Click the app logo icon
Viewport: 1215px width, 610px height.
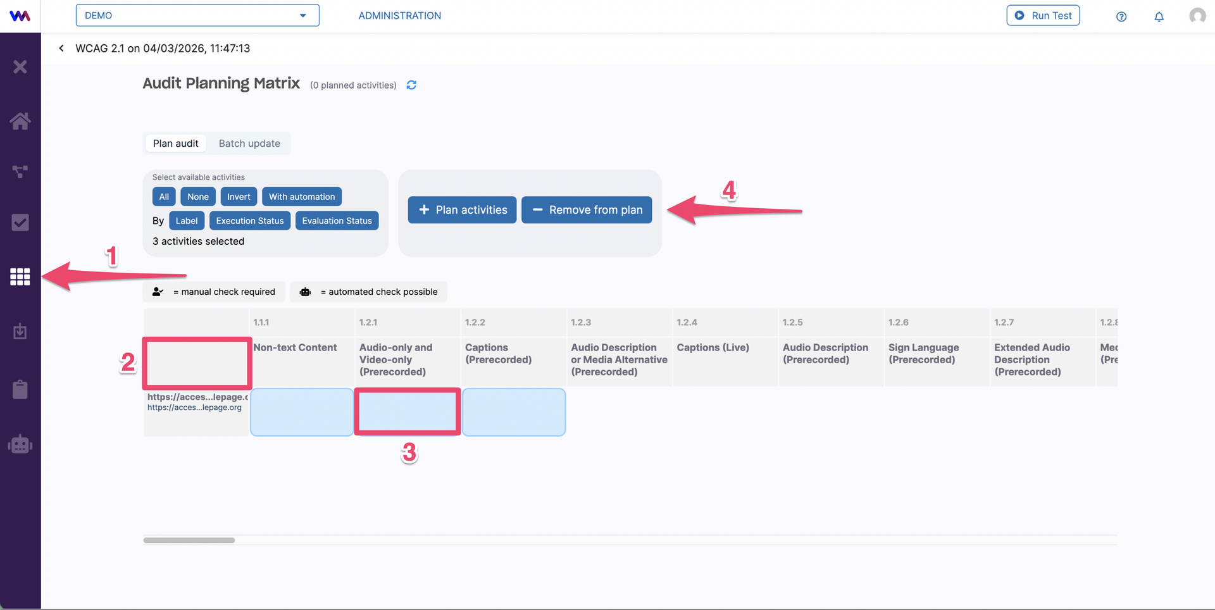pyautogui.click(x=20, y=16)
